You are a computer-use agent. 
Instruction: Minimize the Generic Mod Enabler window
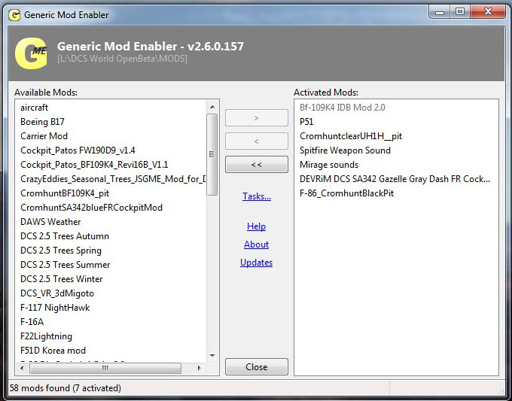[440, 12]
